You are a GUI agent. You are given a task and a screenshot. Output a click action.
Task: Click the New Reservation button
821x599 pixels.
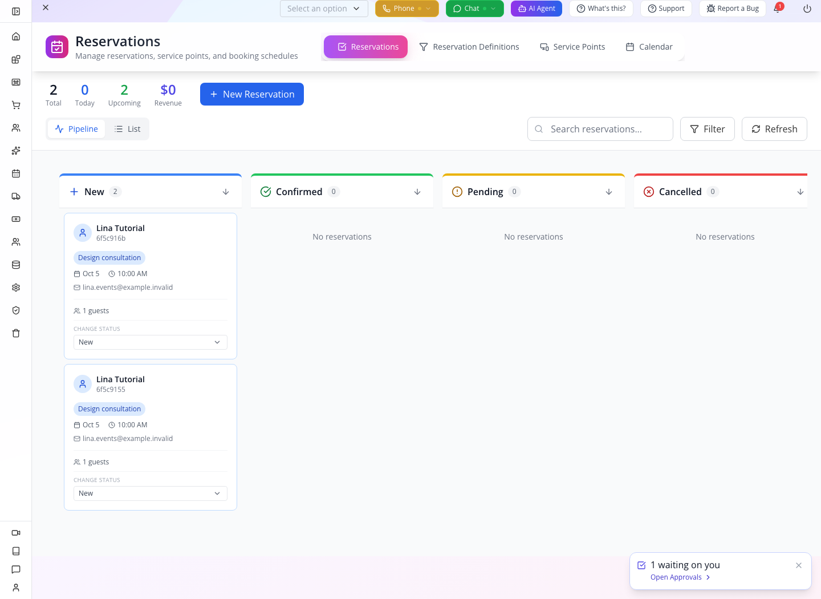coord(252,94)
